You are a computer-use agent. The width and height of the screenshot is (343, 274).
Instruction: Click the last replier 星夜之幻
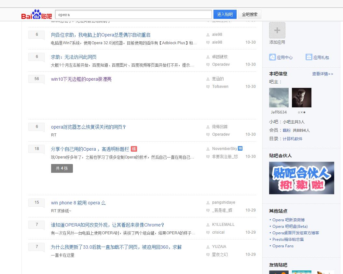click(220, 254)
